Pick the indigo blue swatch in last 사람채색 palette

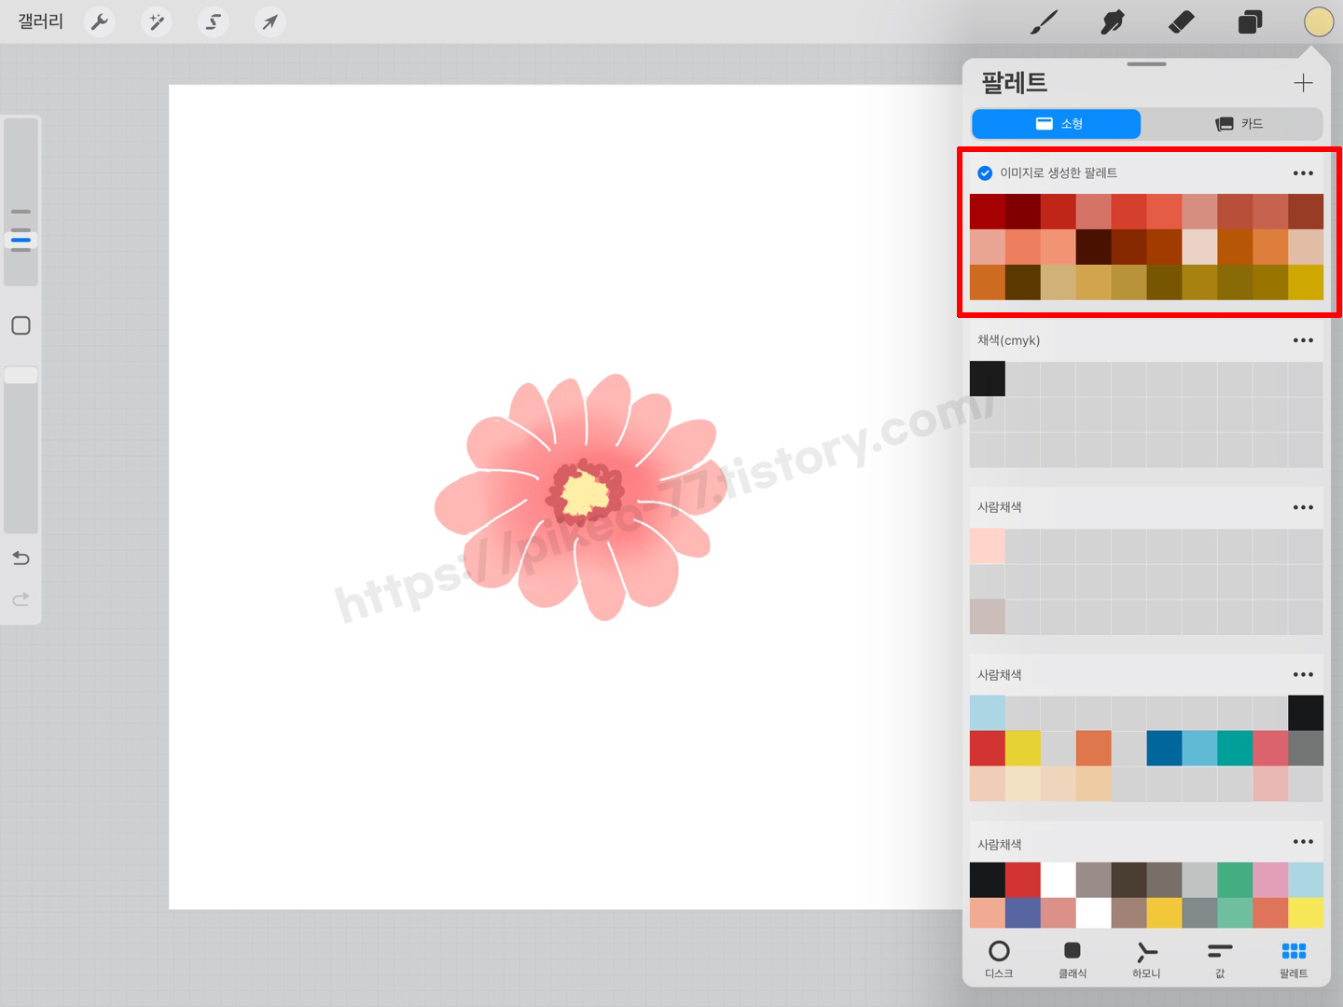click(x=1022, y=913)
